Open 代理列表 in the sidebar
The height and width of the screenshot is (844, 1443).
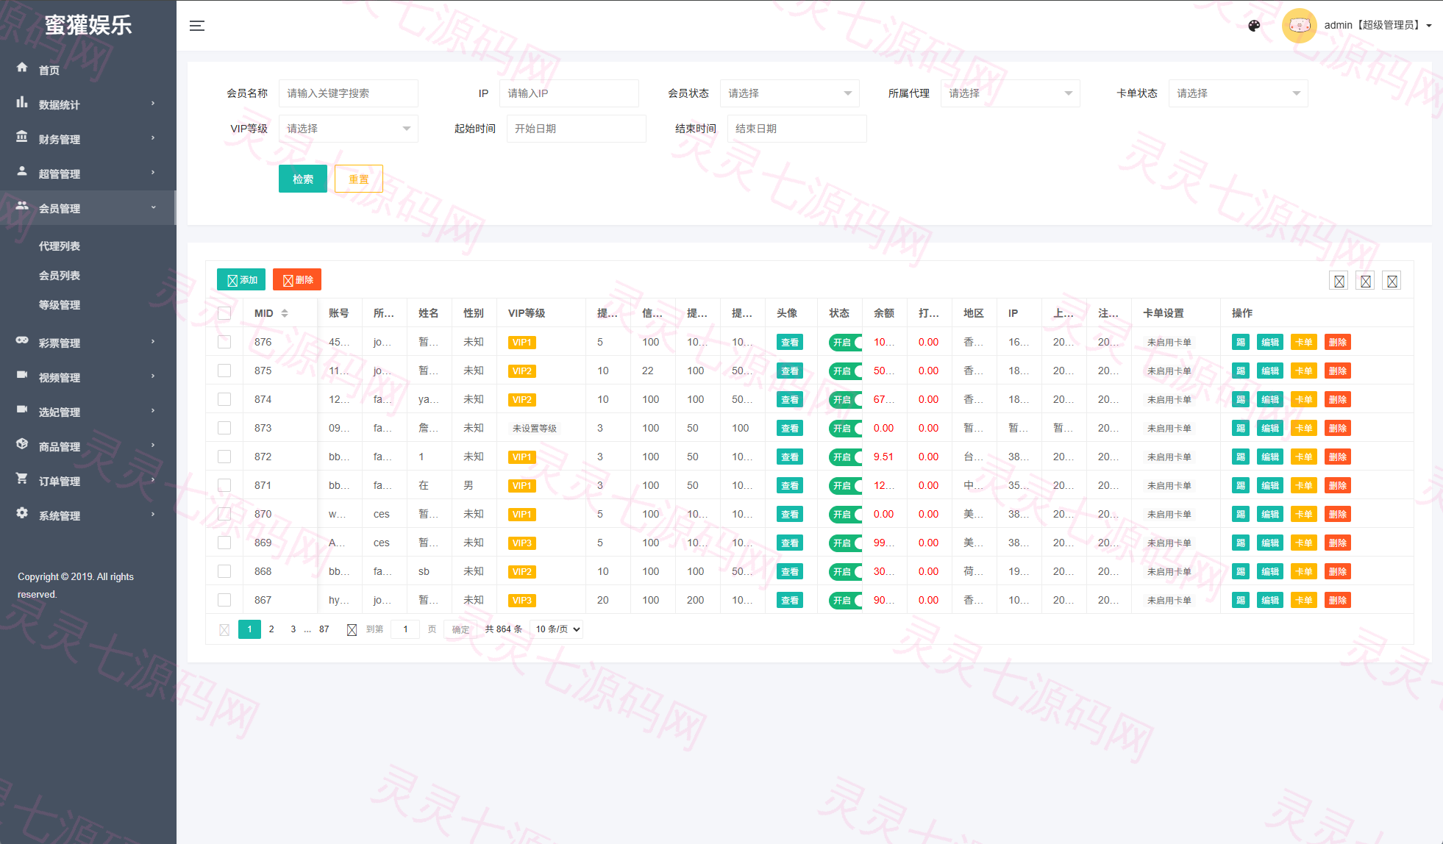[60, 246]
